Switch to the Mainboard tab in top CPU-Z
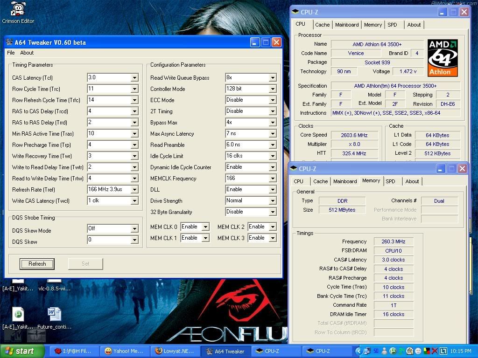478x358 pixels. coord(347,25)
